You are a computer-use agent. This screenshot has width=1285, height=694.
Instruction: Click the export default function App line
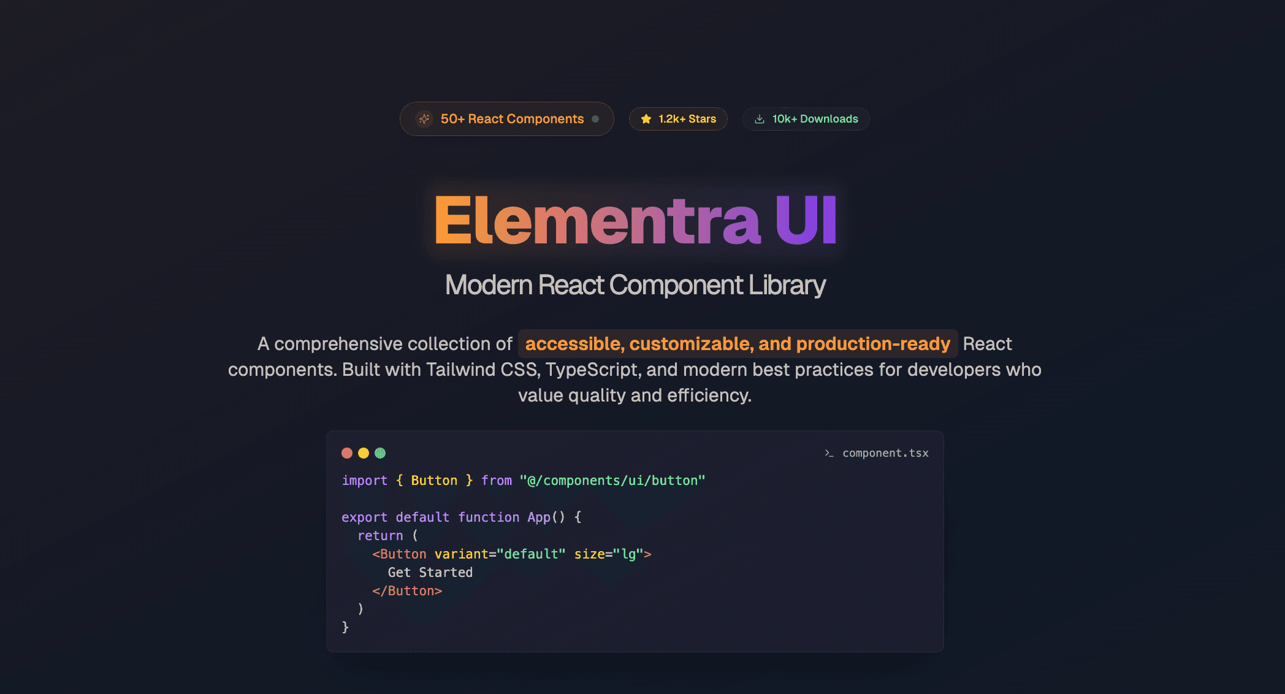pos(462,517)
